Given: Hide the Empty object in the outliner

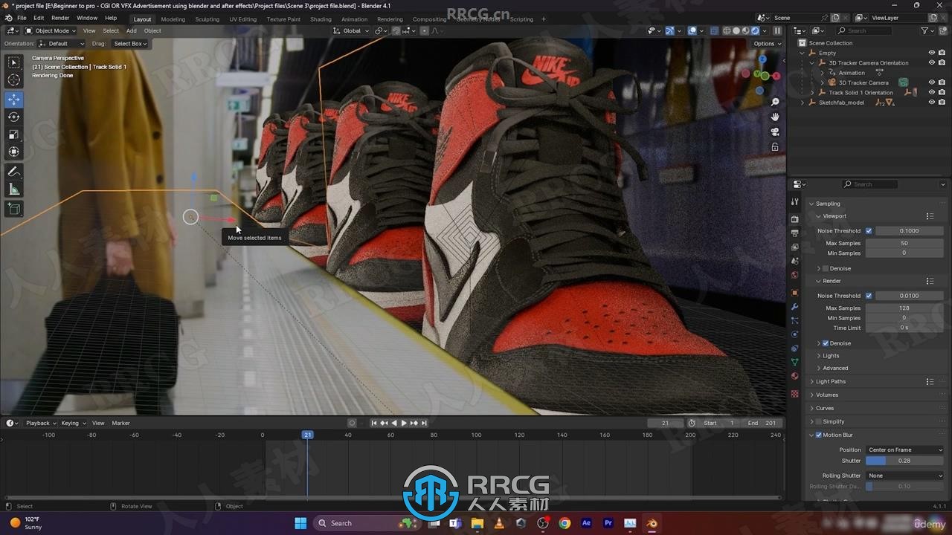Looking at the screenshot, I should (x=931, y=53).
